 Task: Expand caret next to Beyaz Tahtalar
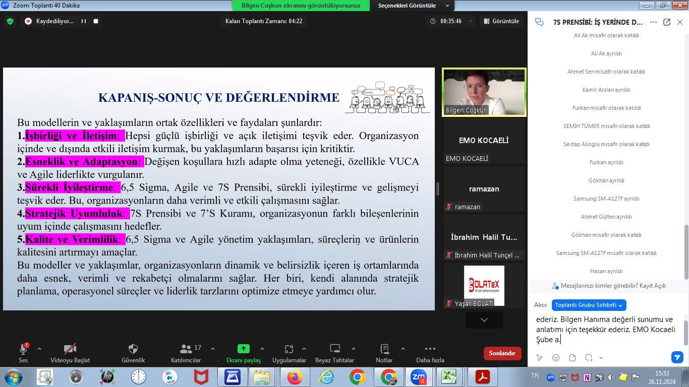click(x=353, y=349)
